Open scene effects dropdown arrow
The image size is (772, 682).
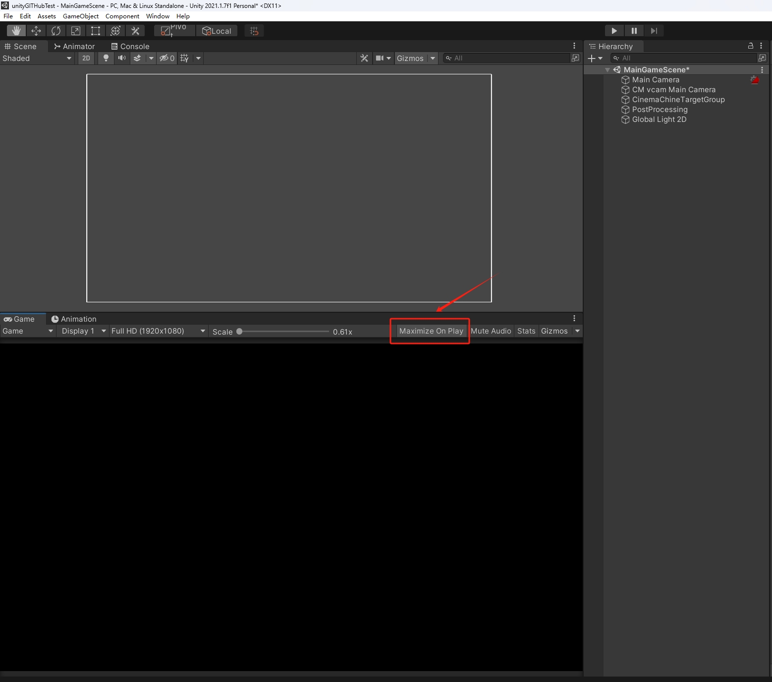[151, 58]
